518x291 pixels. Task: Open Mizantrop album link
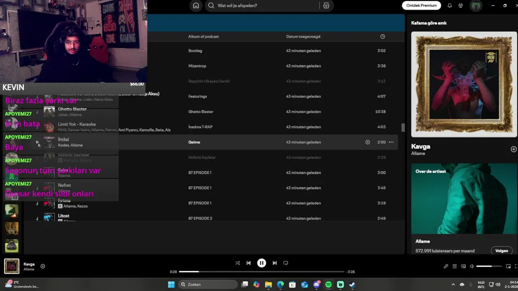[197, 66]
